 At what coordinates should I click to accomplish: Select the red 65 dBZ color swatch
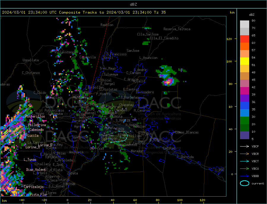coord(244,39)
